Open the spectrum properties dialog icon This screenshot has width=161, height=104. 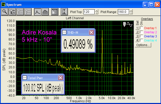click(54, 12)
